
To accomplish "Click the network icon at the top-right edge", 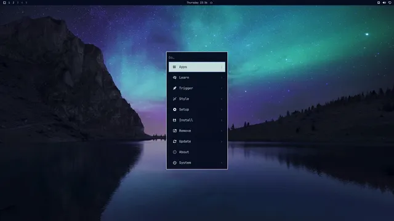I will coord(390,2).
